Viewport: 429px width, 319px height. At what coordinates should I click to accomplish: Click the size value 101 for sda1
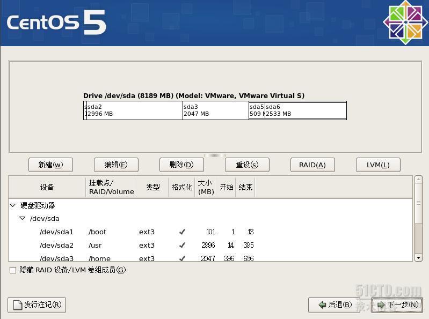pos(210,232)
